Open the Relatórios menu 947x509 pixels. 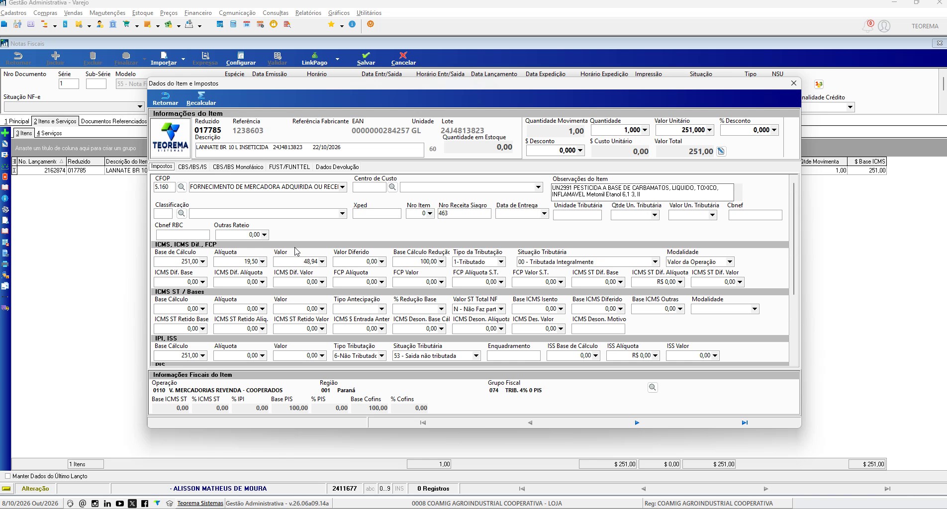pyautogui.click(x=308, y=13)
